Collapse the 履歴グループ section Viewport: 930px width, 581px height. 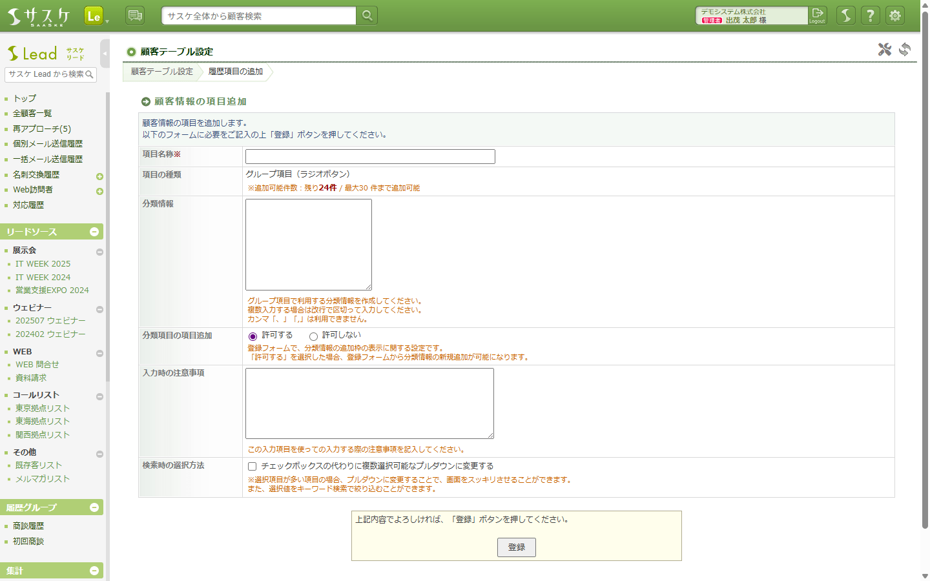(94, 507)
